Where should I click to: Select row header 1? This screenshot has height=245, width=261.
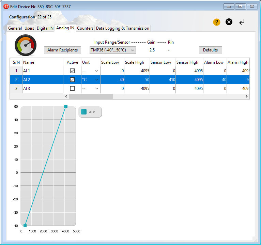pyautogui.click(x=16, y=71)
